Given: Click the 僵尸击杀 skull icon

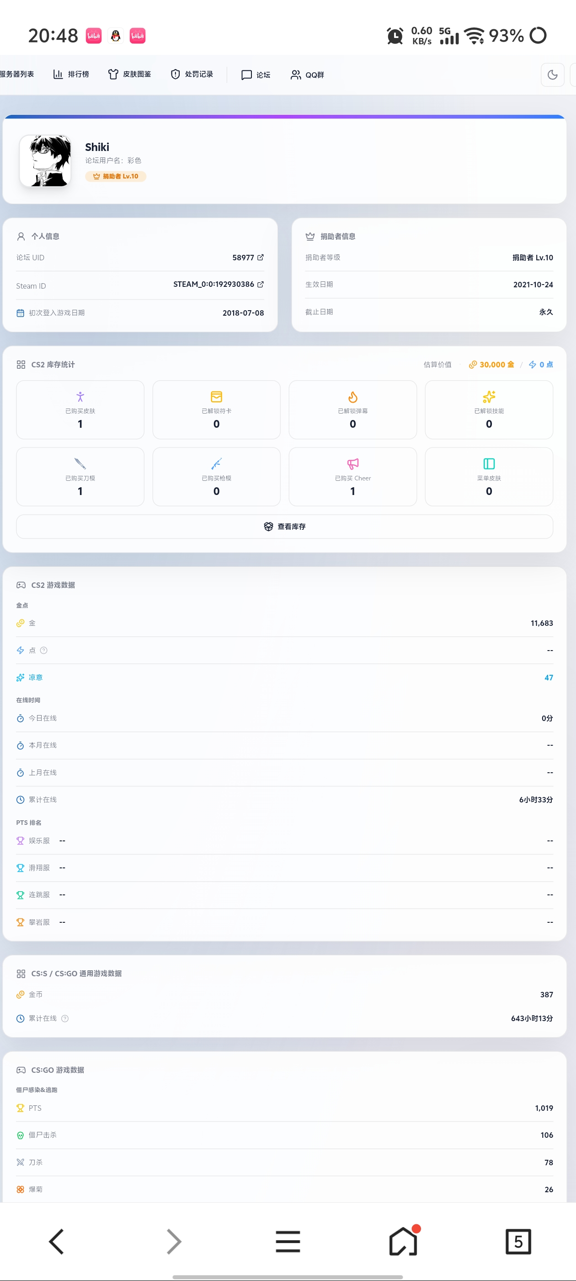Looking at the screenshot, I should pos(21,1136).
